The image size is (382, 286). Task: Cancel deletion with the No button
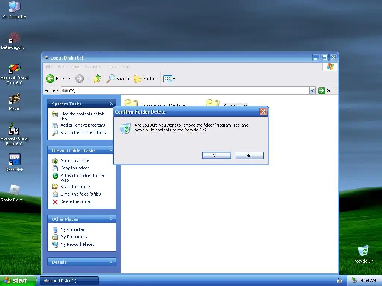coord(249,156)
